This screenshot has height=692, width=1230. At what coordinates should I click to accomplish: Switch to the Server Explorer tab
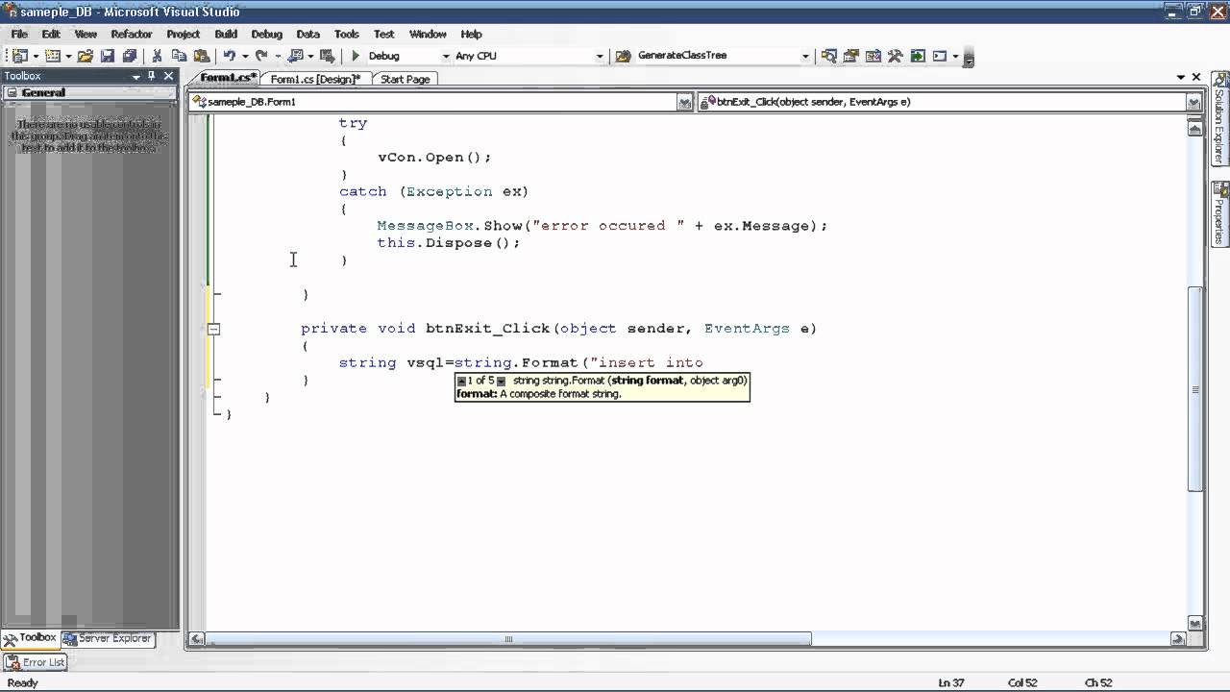[x=108, y=638]
